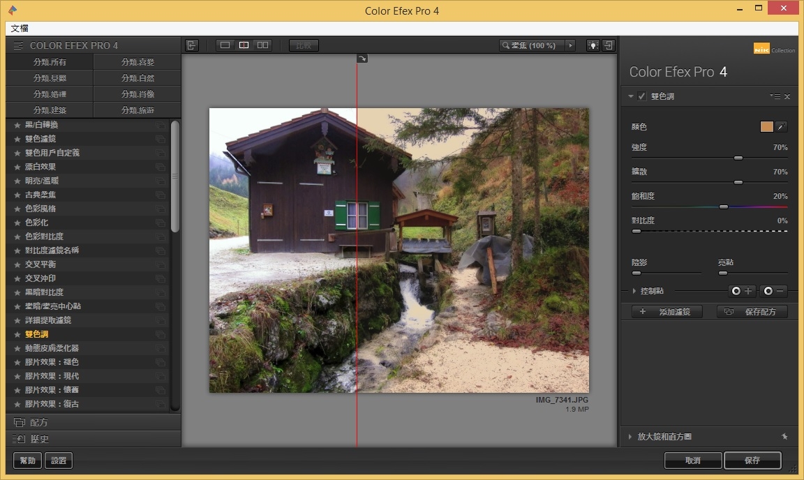Expand the 放大鏡和直方圖 panel
This screenshot has height=480, width=804.
point(630,437)
